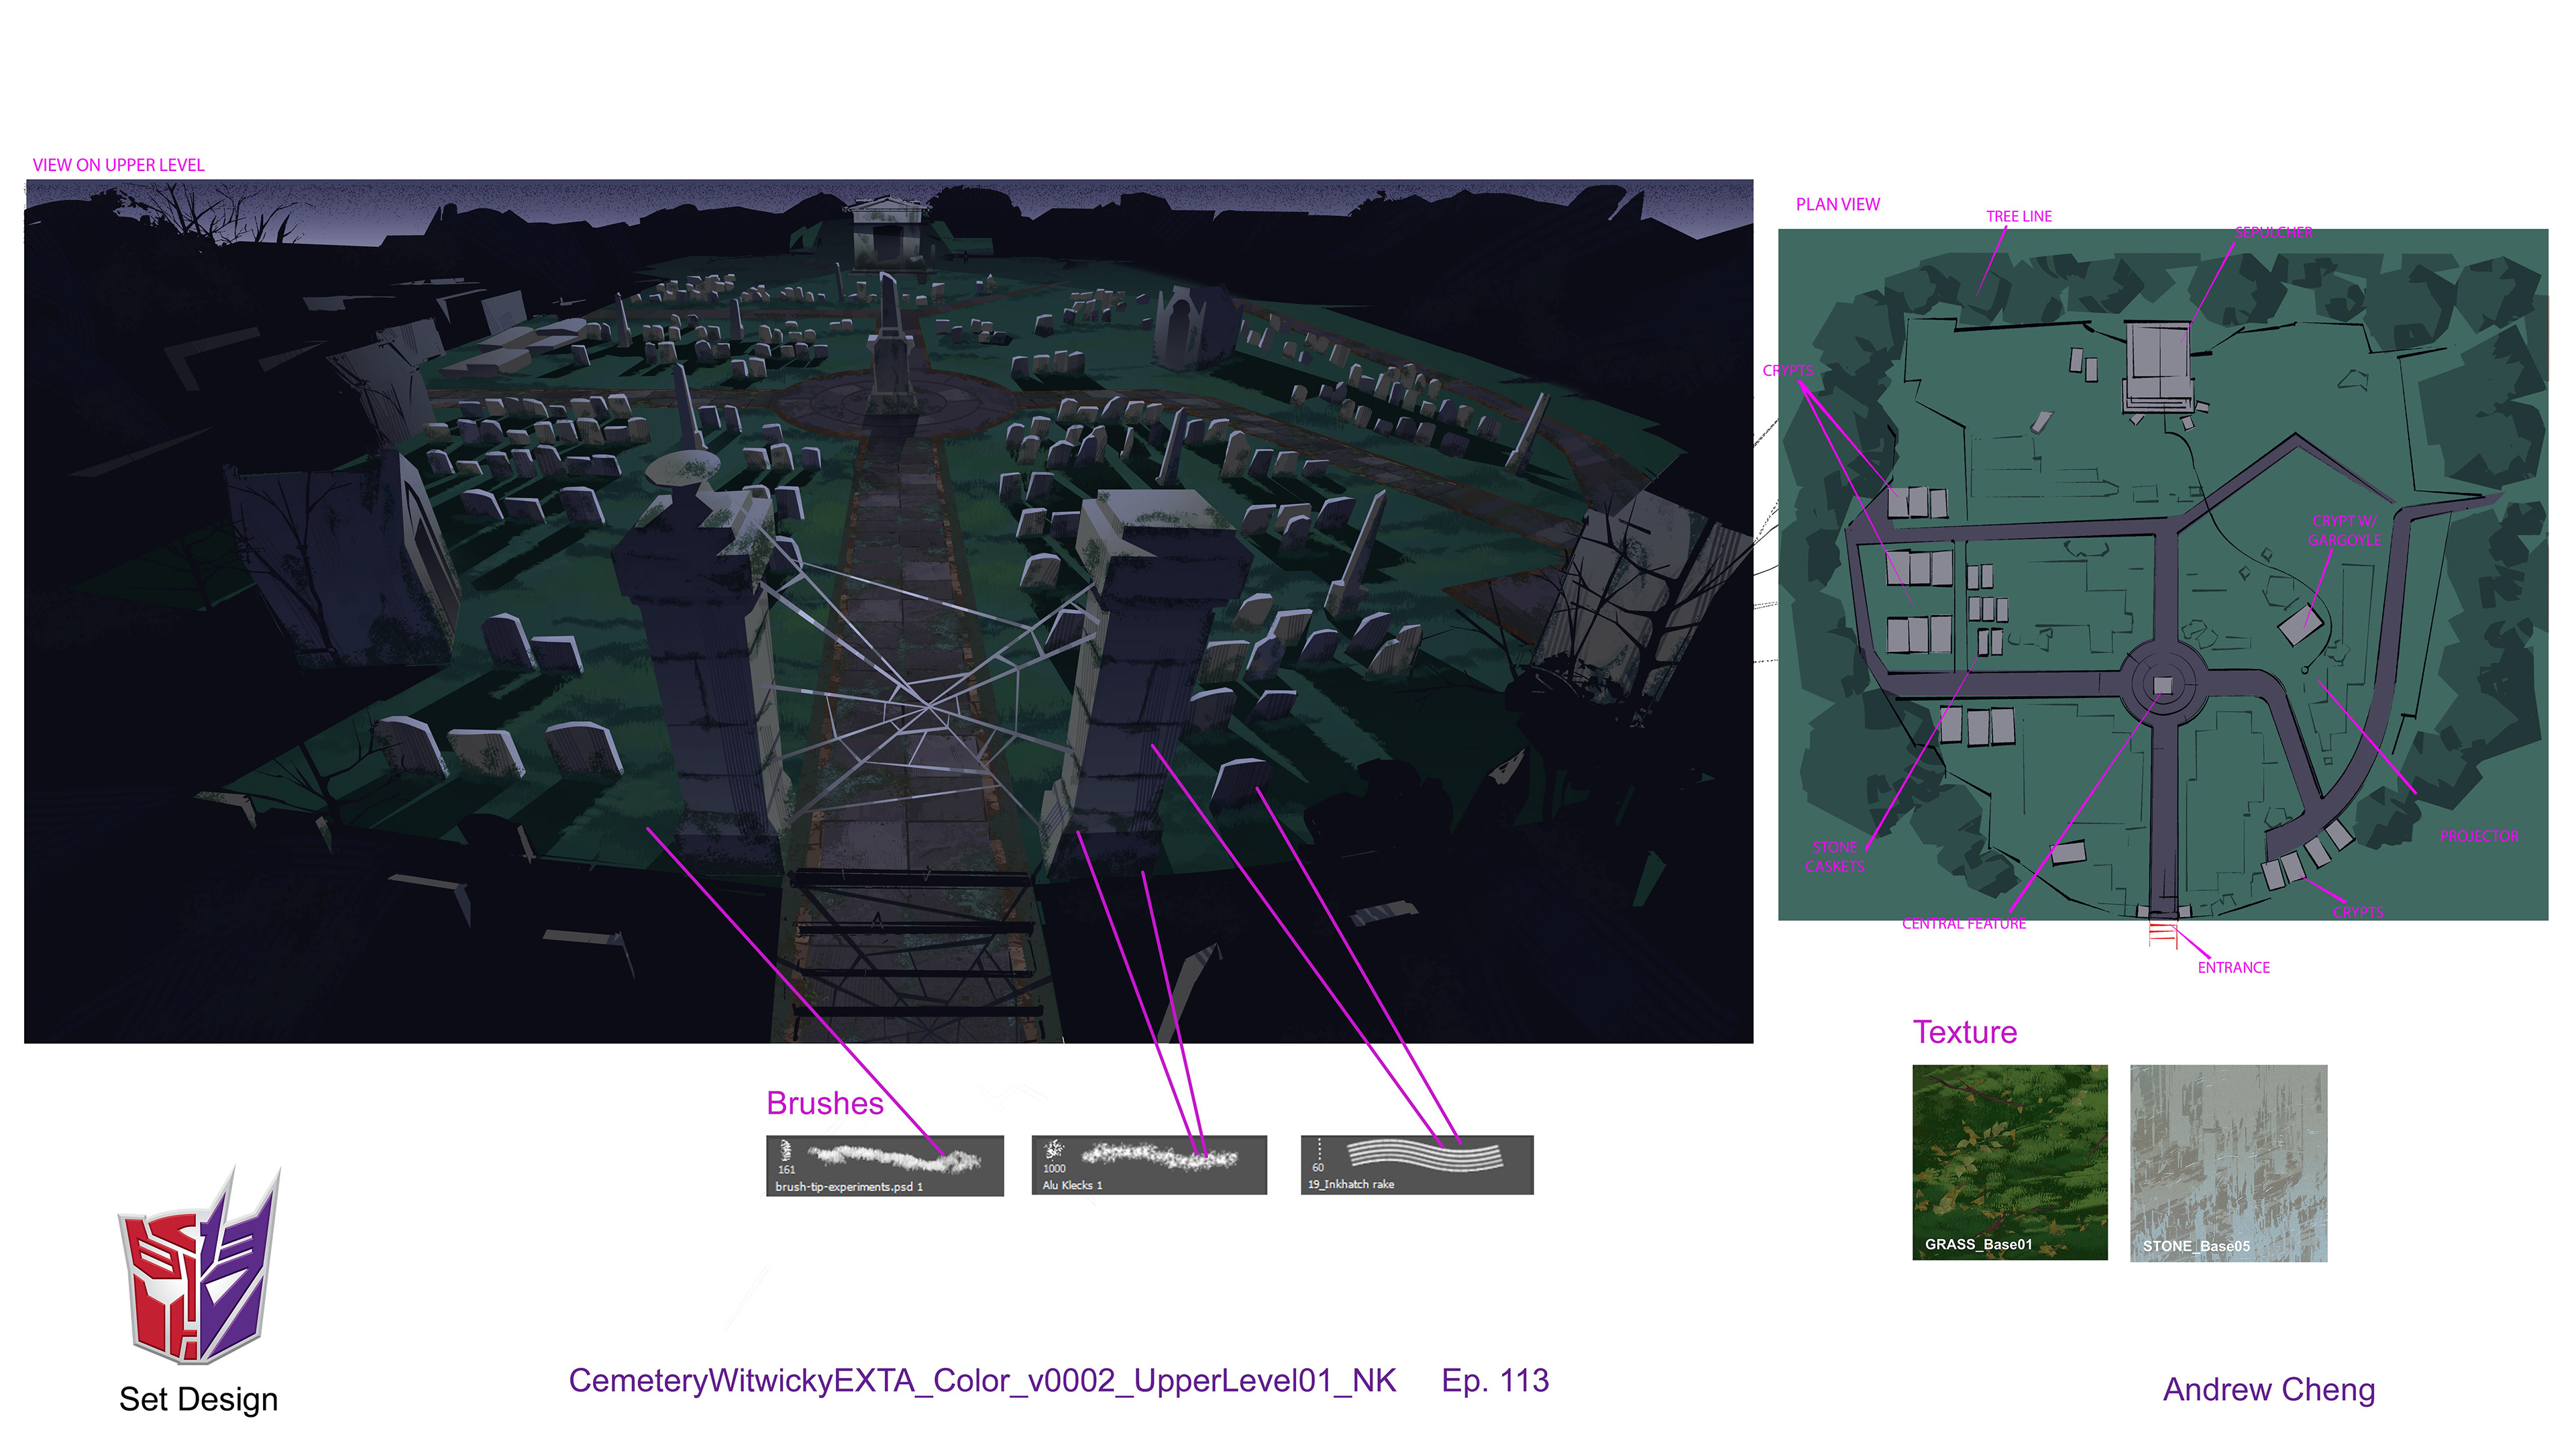Click the Ep. 113 episode label

coord(1494,1380)
